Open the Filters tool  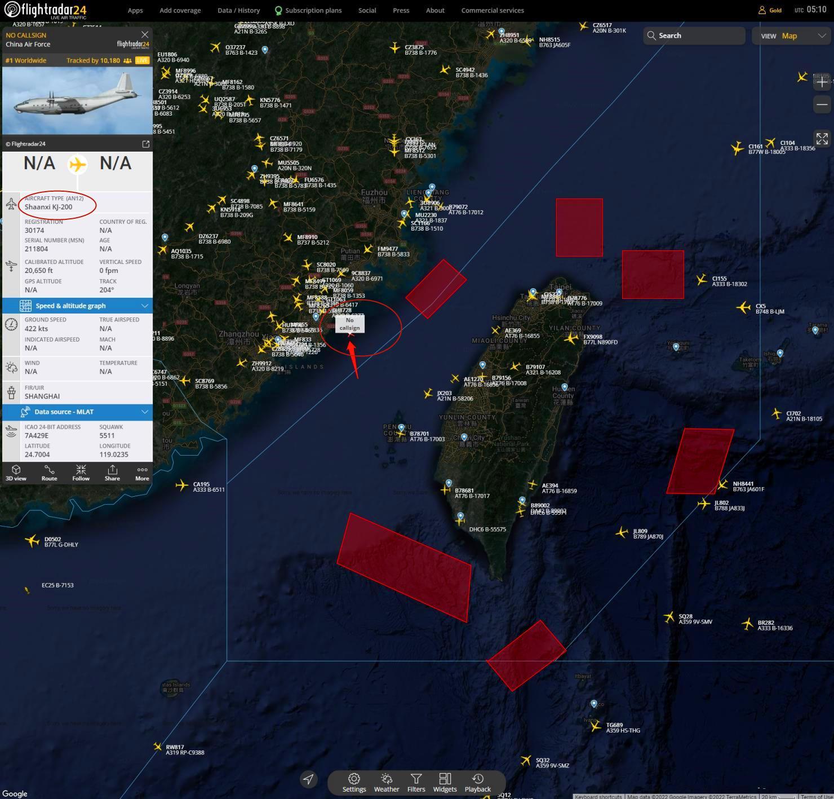(x=416, y=783)
